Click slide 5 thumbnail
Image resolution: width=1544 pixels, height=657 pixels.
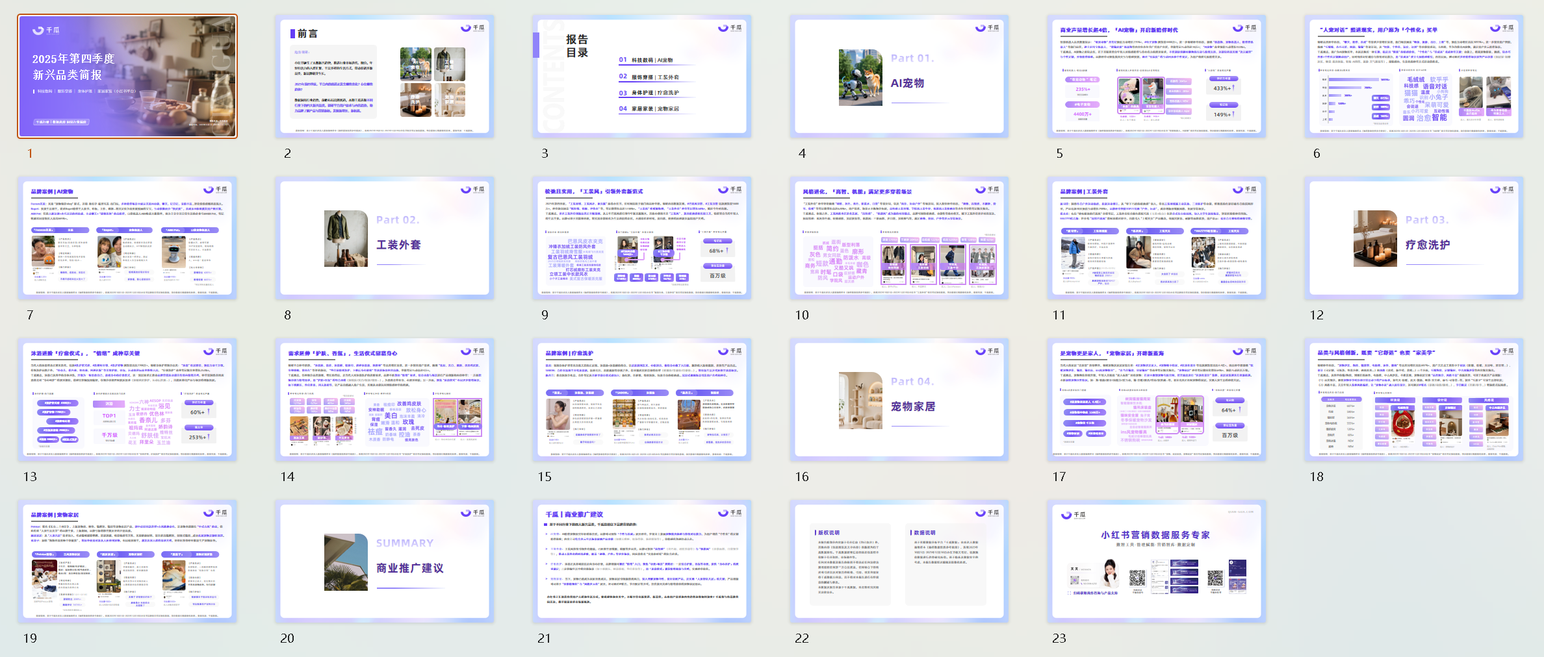pos(1156,77)
